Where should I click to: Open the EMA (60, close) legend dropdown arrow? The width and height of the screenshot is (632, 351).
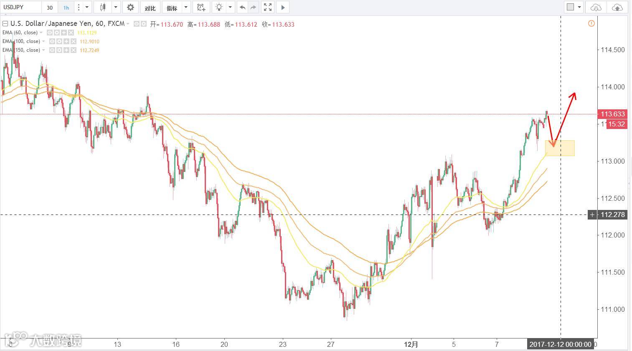tap(41, 33)
